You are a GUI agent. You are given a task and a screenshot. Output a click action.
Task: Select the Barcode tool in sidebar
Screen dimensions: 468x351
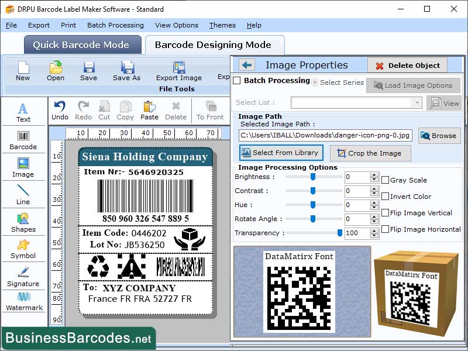coord(23,140)
